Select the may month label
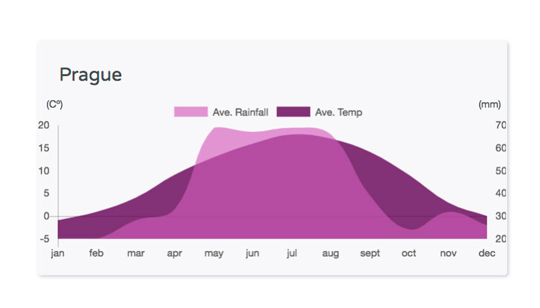Screen dimensions: 540x308 [214, 253]
